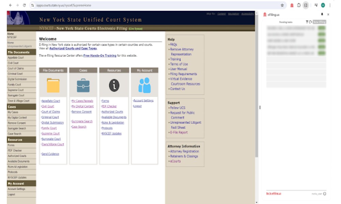Click the court seal logo in header

point(18,18)
